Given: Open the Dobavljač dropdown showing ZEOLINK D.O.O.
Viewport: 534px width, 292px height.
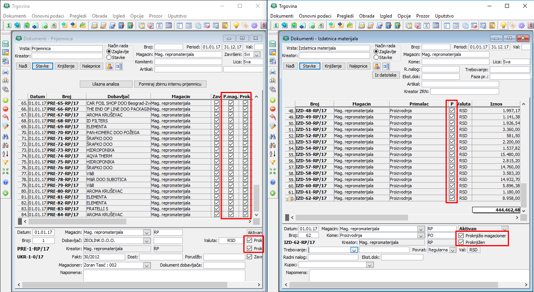Looking at the screenshot, I should [147, 241].
